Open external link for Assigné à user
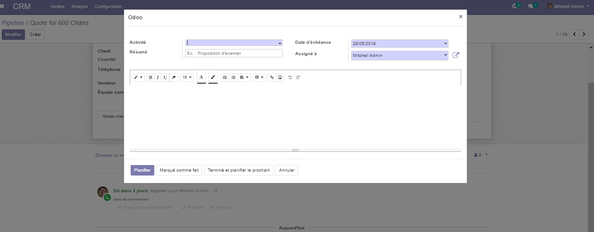 [456, 55]
